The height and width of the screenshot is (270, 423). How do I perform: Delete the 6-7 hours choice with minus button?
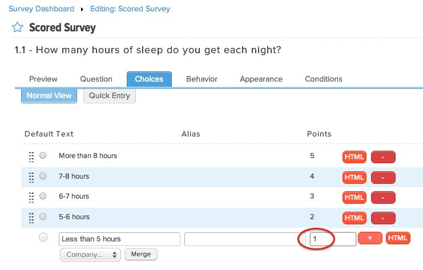tap(383, 198)
